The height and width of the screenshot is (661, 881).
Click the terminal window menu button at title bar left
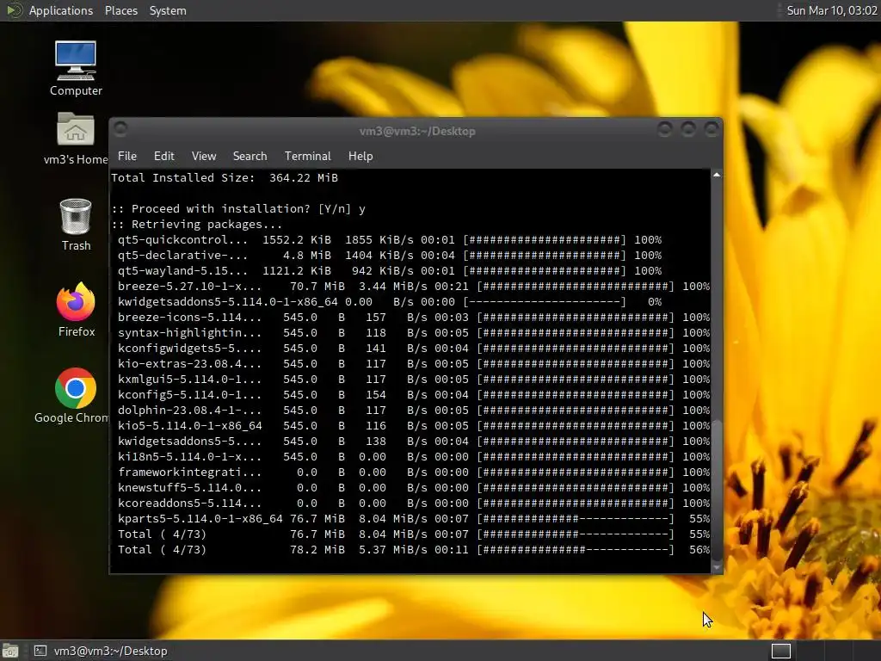120,129
